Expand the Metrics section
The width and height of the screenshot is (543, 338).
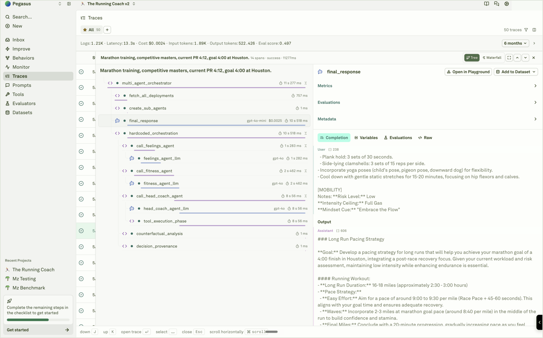tap(427, 86)
